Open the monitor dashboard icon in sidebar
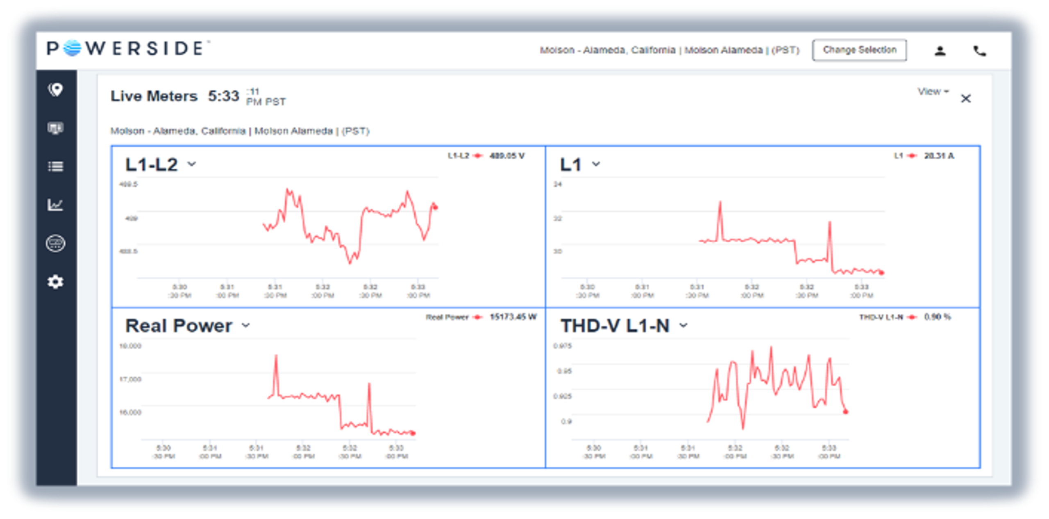The image size is (1049, 519). pyautogui.click(x=55, y=128)
